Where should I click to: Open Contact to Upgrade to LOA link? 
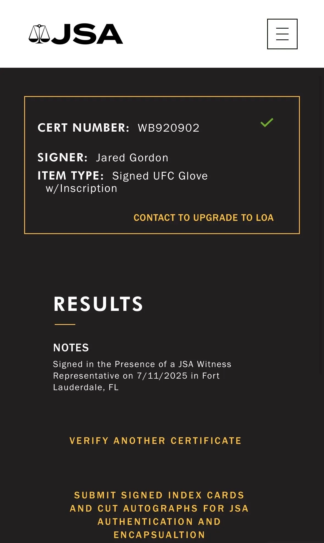tap(204, 218)
